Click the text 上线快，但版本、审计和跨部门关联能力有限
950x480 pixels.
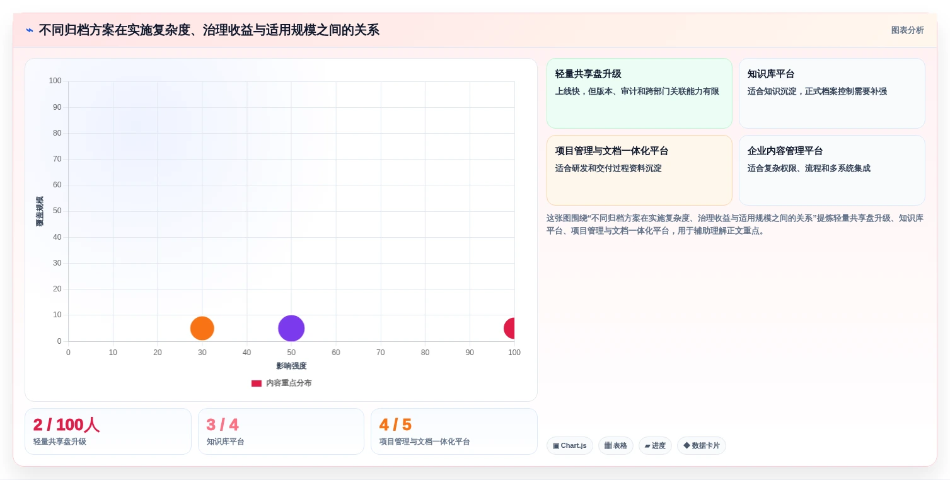[637, 91]
